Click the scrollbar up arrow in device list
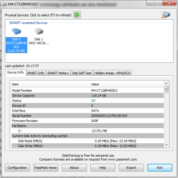The width and height of the screenshot is (178, 178). click(166, 83)
